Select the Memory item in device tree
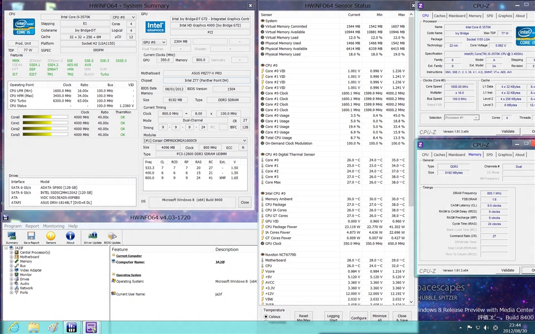The height and width of the screenshot is (334, 535). (26, 261)
